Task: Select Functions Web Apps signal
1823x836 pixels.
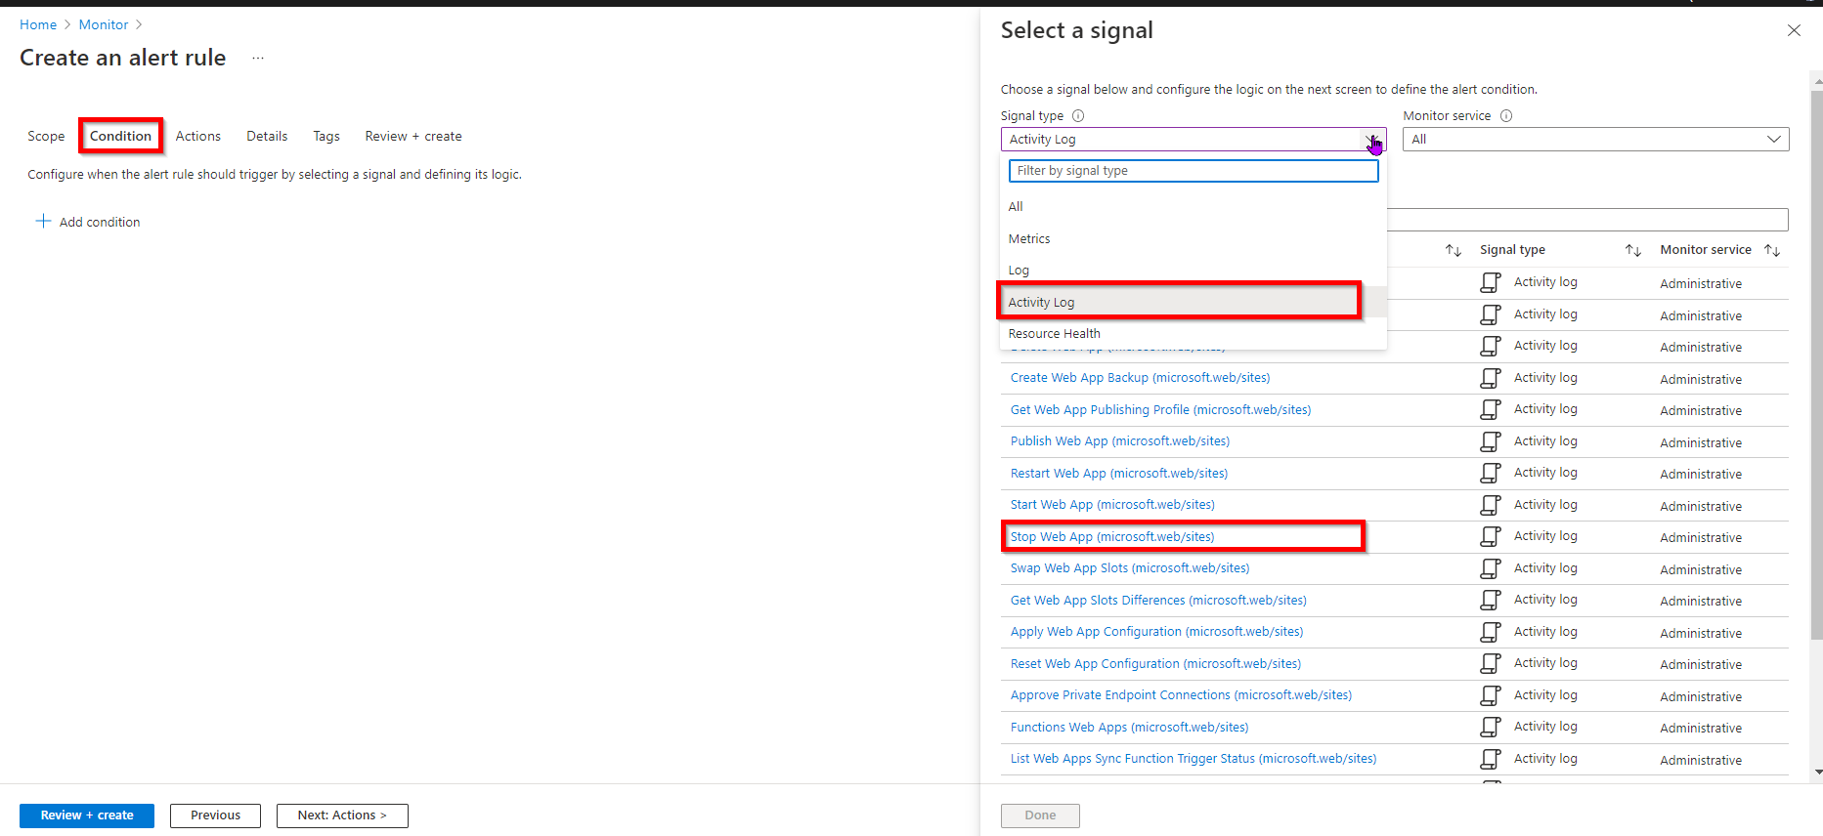Action: [1130, 728]
